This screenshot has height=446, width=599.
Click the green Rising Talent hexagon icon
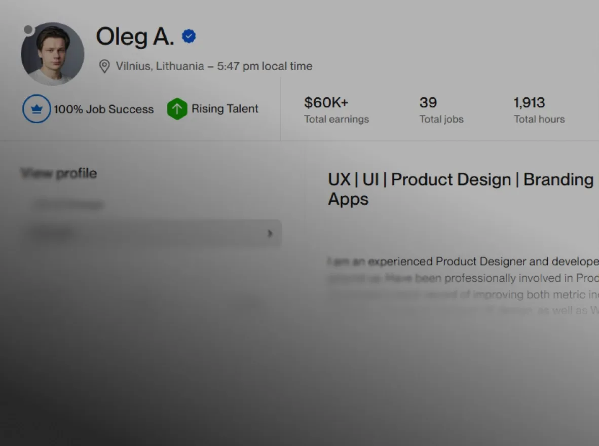[177, 109]
